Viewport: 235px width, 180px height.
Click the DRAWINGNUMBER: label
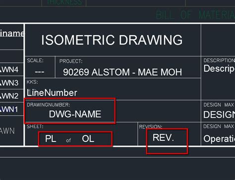[x=49, y=105]
